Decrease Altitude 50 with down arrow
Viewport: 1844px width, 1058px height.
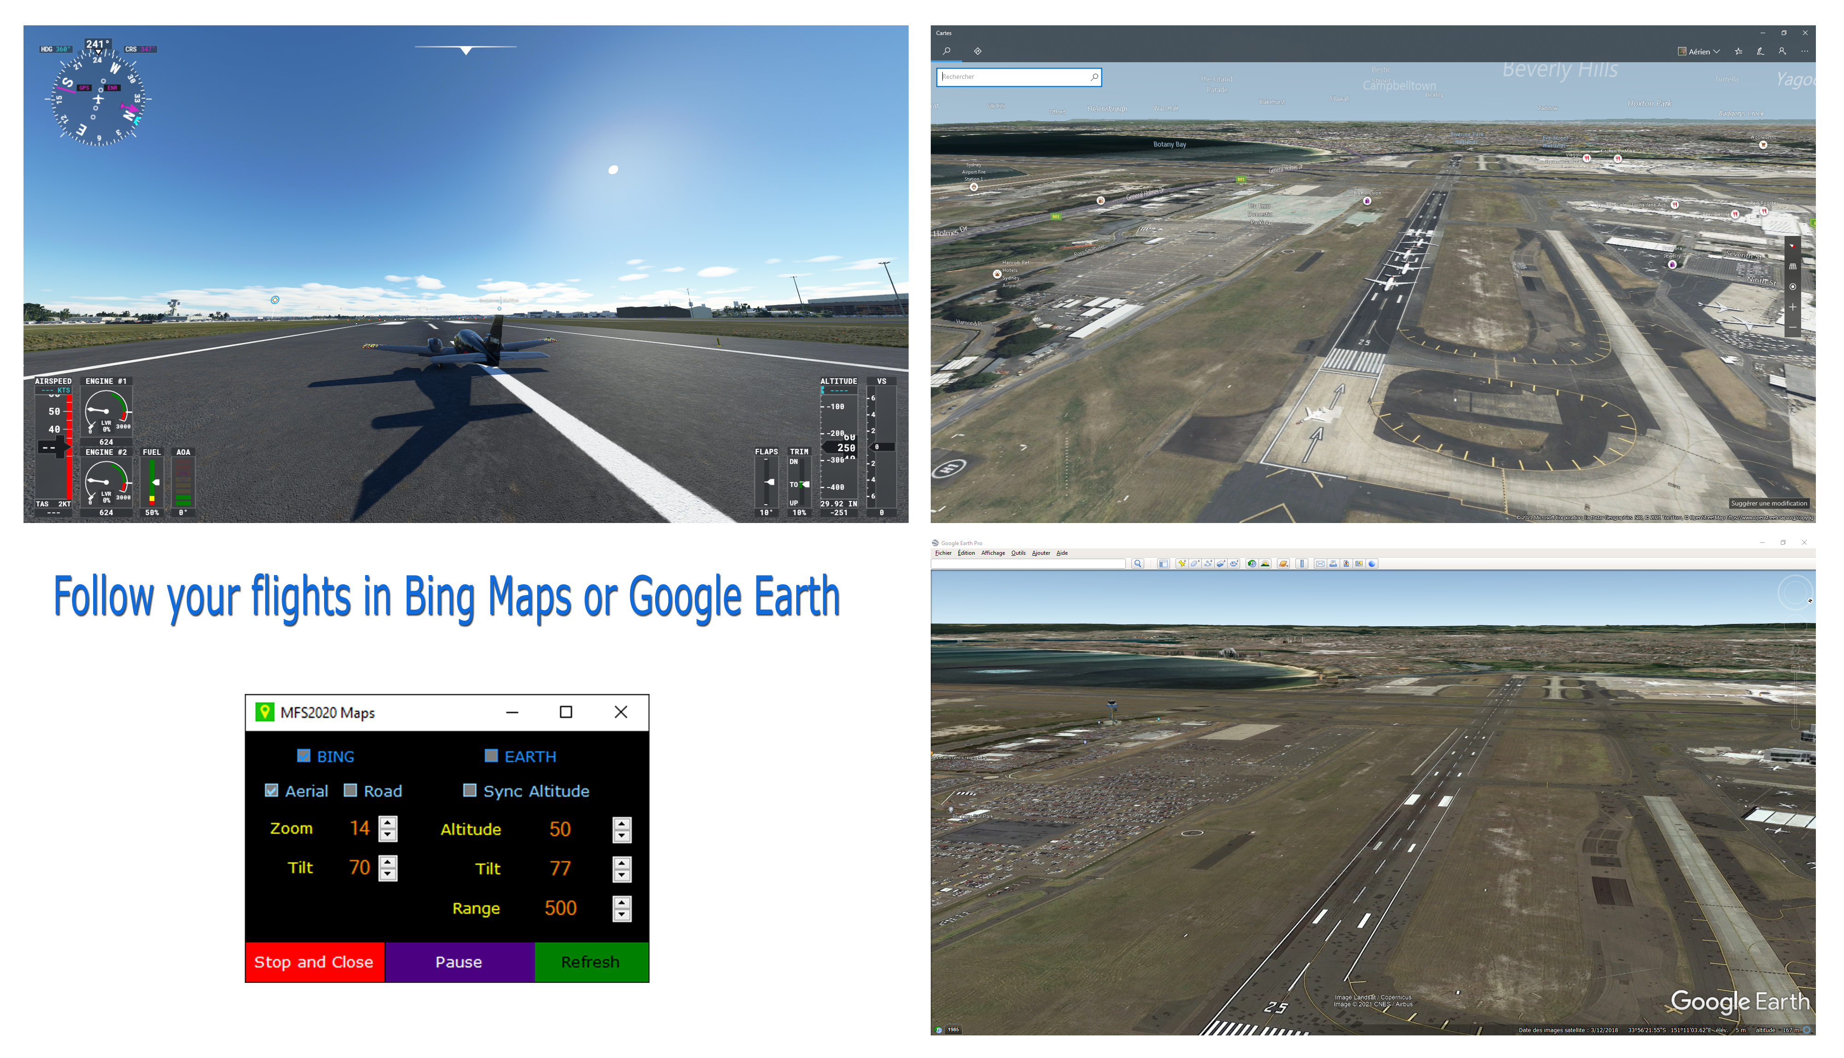[x=621, y=836]
